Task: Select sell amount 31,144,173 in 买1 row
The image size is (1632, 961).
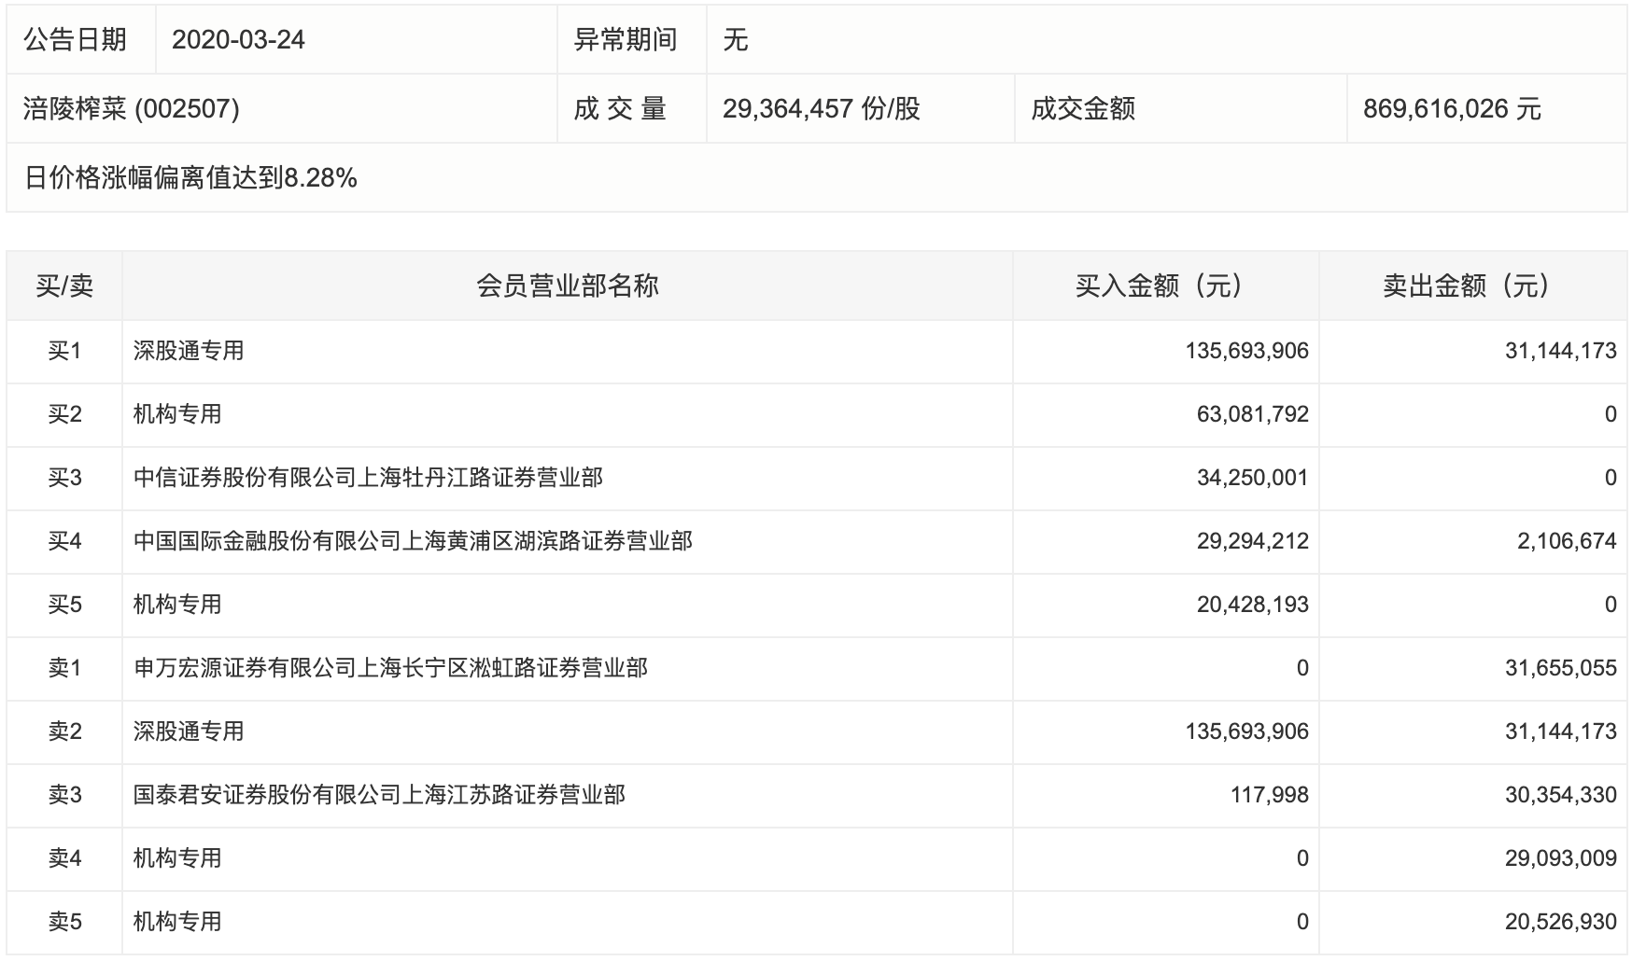Action: tap(1561, 351)
